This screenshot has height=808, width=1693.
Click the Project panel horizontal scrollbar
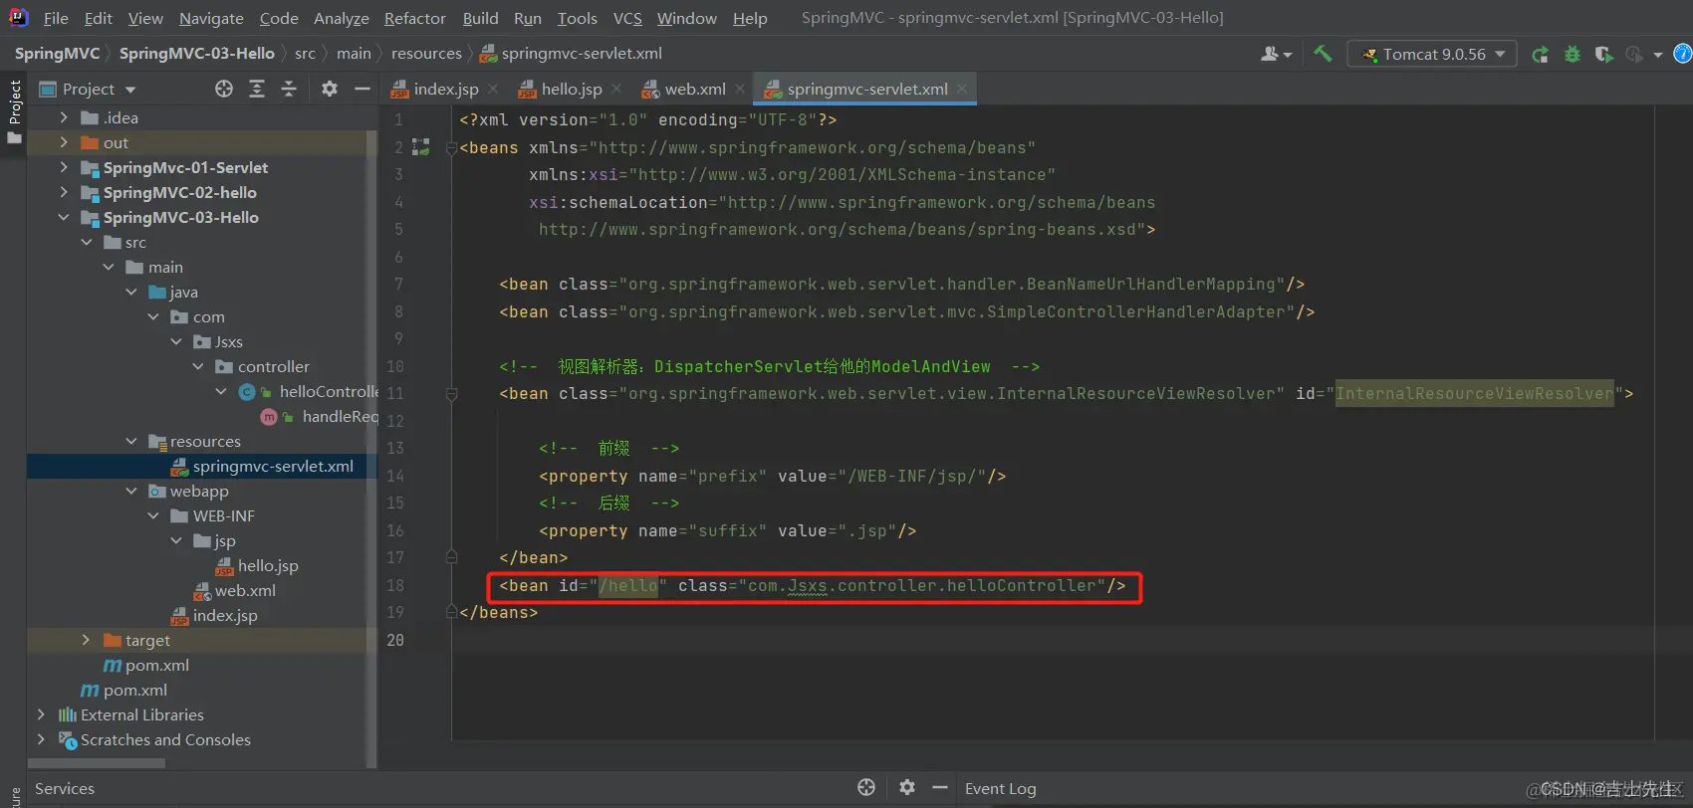[x=97, y=764]
